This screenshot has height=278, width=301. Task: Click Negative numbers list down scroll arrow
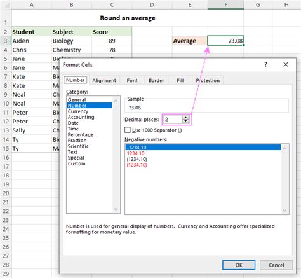tap(284, 211)
